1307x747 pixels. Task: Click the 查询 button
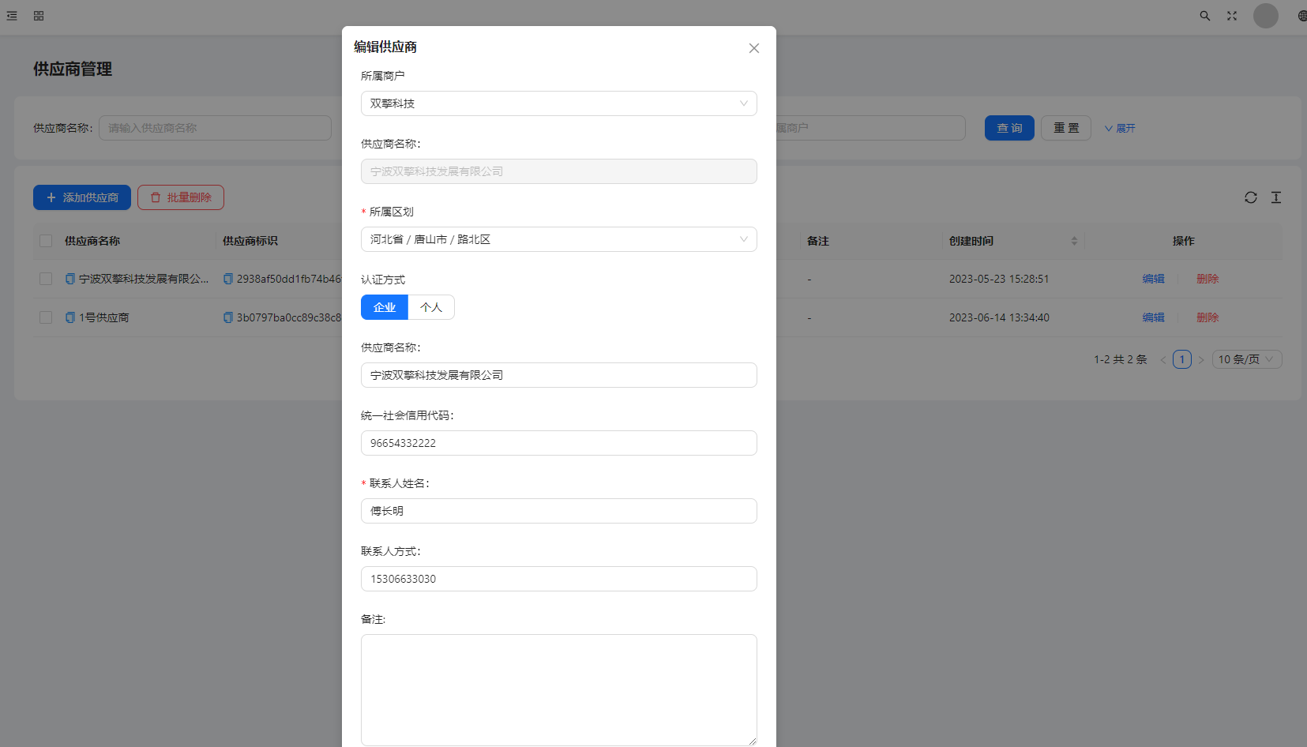(1009, 128)
